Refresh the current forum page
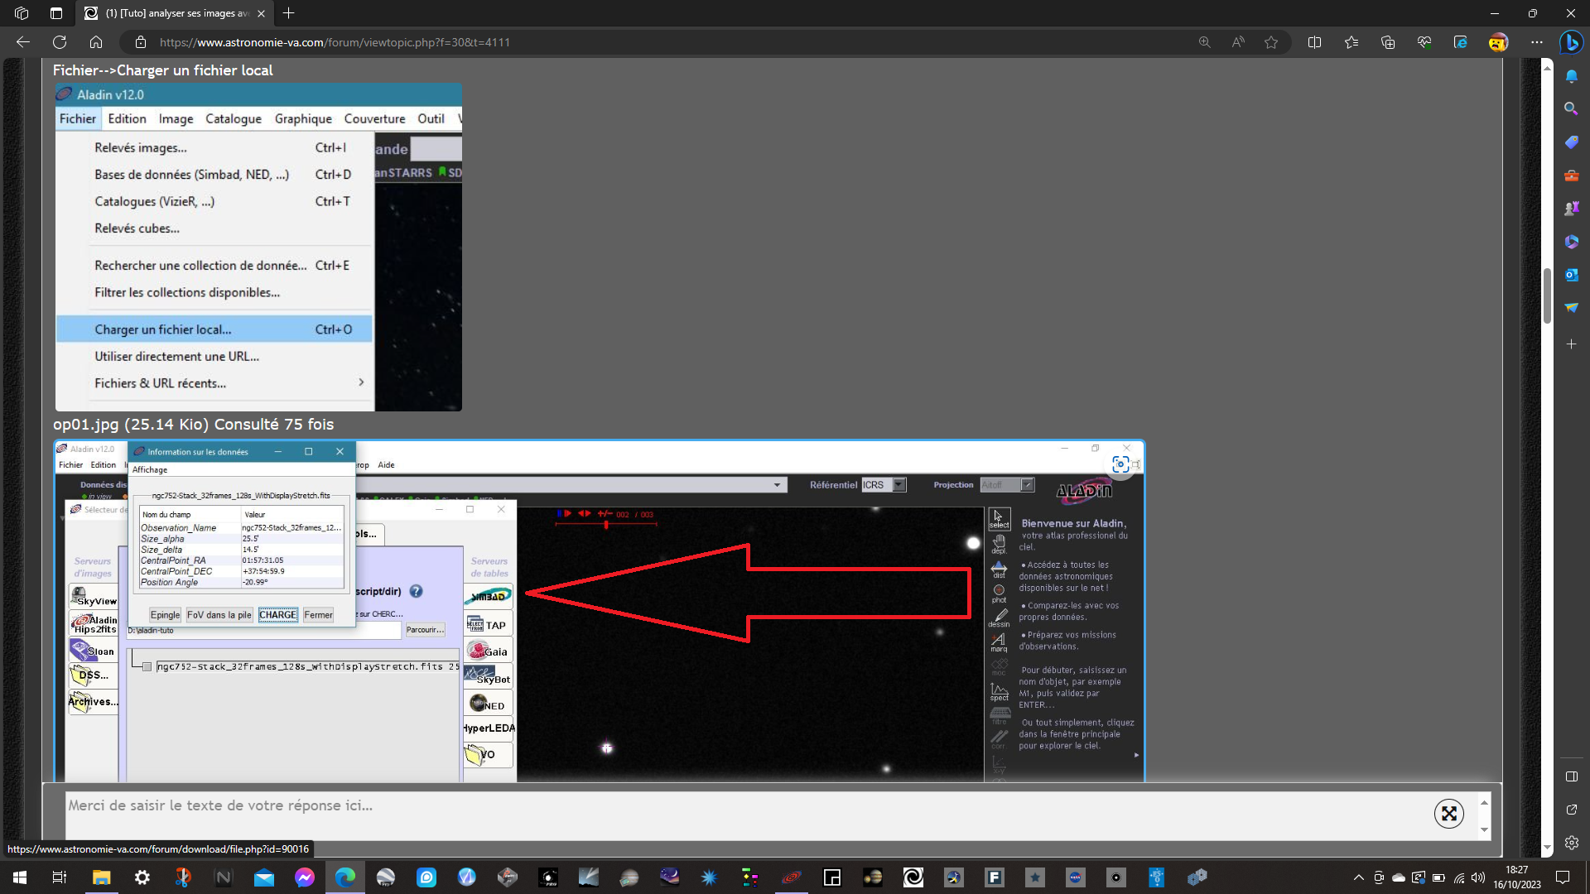Viewport: 1590px width, 894px height. point(60,42)
